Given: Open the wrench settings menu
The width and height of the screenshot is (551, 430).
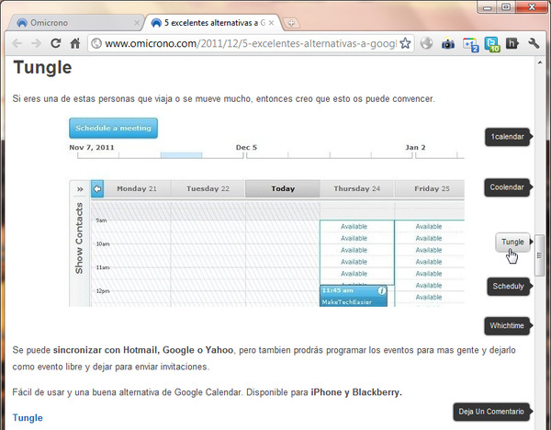Looking at the screenshot, I should tap(534, 43).
